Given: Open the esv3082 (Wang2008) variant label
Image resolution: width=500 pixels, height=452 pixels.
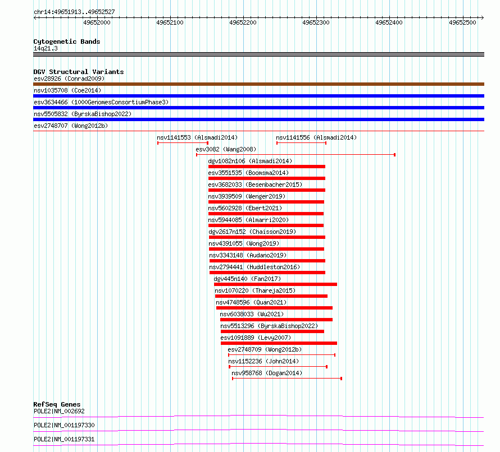Looking at the screenshot, I should 226,149.
